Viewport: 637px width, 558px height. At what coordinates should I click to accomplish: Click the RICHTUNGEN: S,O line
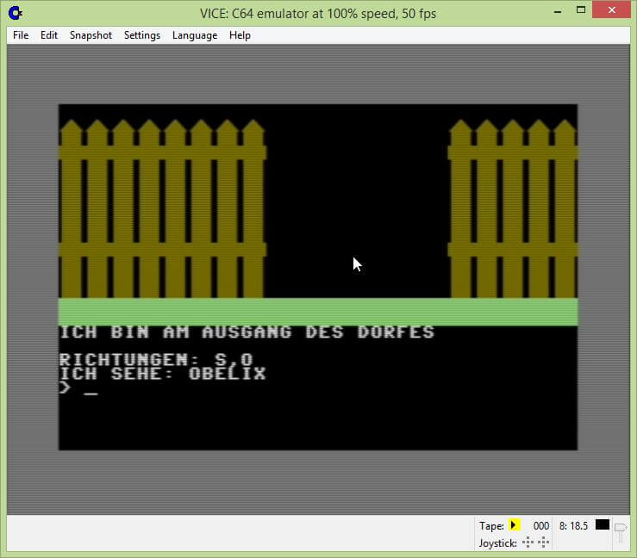(x=156, y=359)
